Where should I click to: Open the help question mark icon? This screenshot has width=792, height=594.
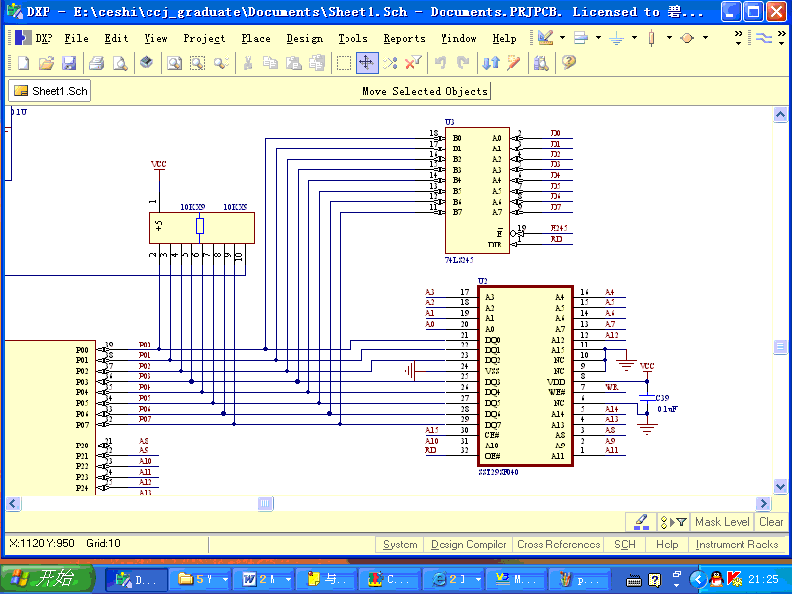(x=569, y=63)
